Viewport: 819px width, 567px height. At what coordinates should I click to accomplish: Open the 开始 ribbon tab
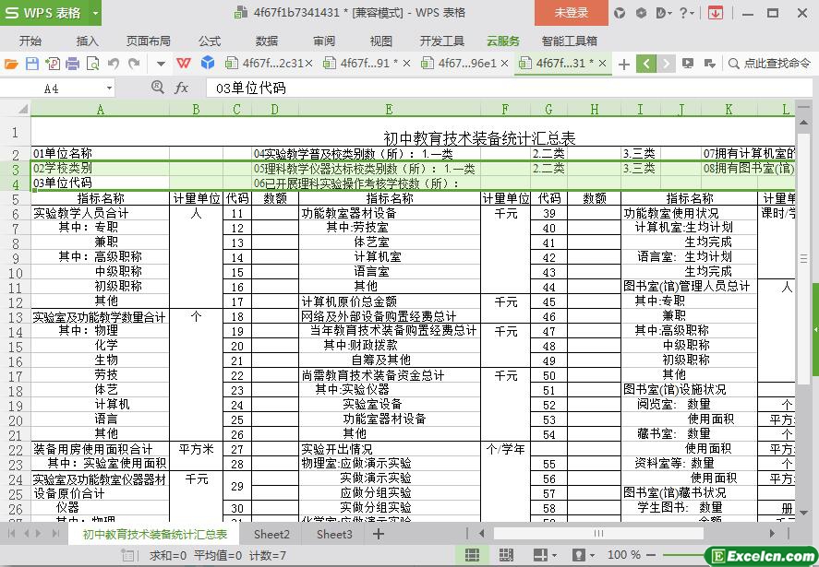click(30, 41)
